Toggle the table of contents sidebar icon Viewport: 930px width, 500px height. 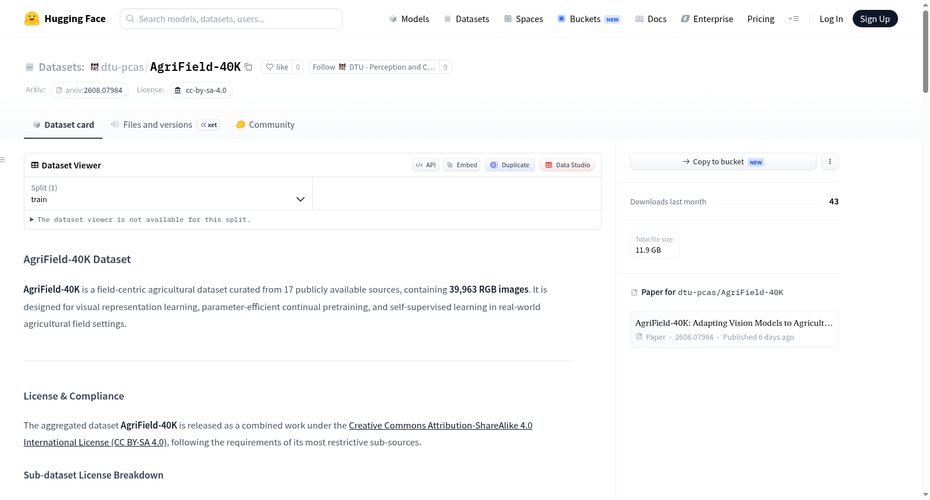pyautogui.click(x=3, y=160)
